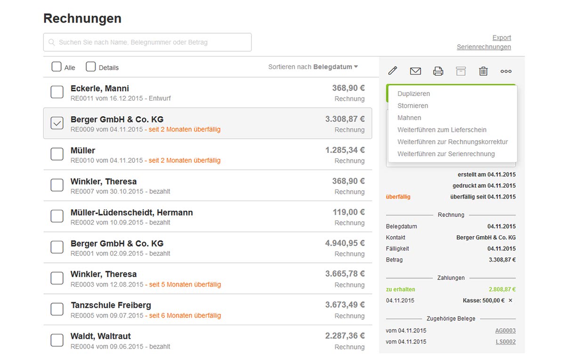This screenshot has width=565, height=359.
Task: Open the three-dots more actions menu
Action: (506, 72)
